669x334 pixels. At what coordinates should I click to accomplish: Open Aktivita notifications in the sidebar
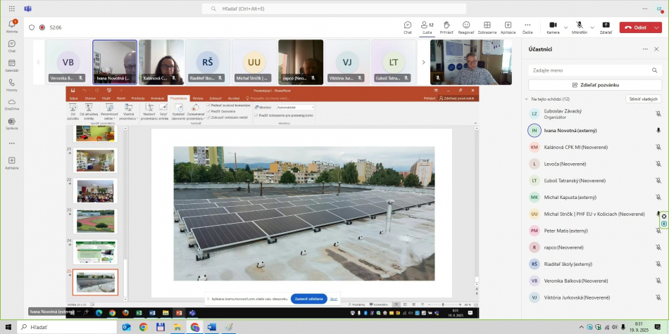click(x=12, y=26)
